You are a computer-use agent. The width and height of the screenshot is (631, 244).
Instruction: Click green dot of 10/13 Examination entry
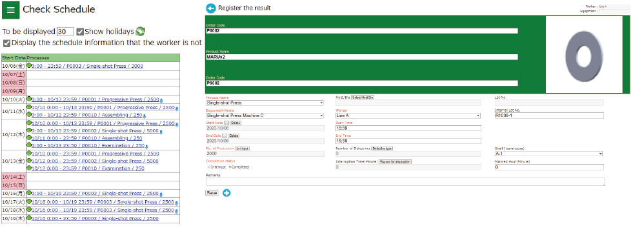pos(30,168)
